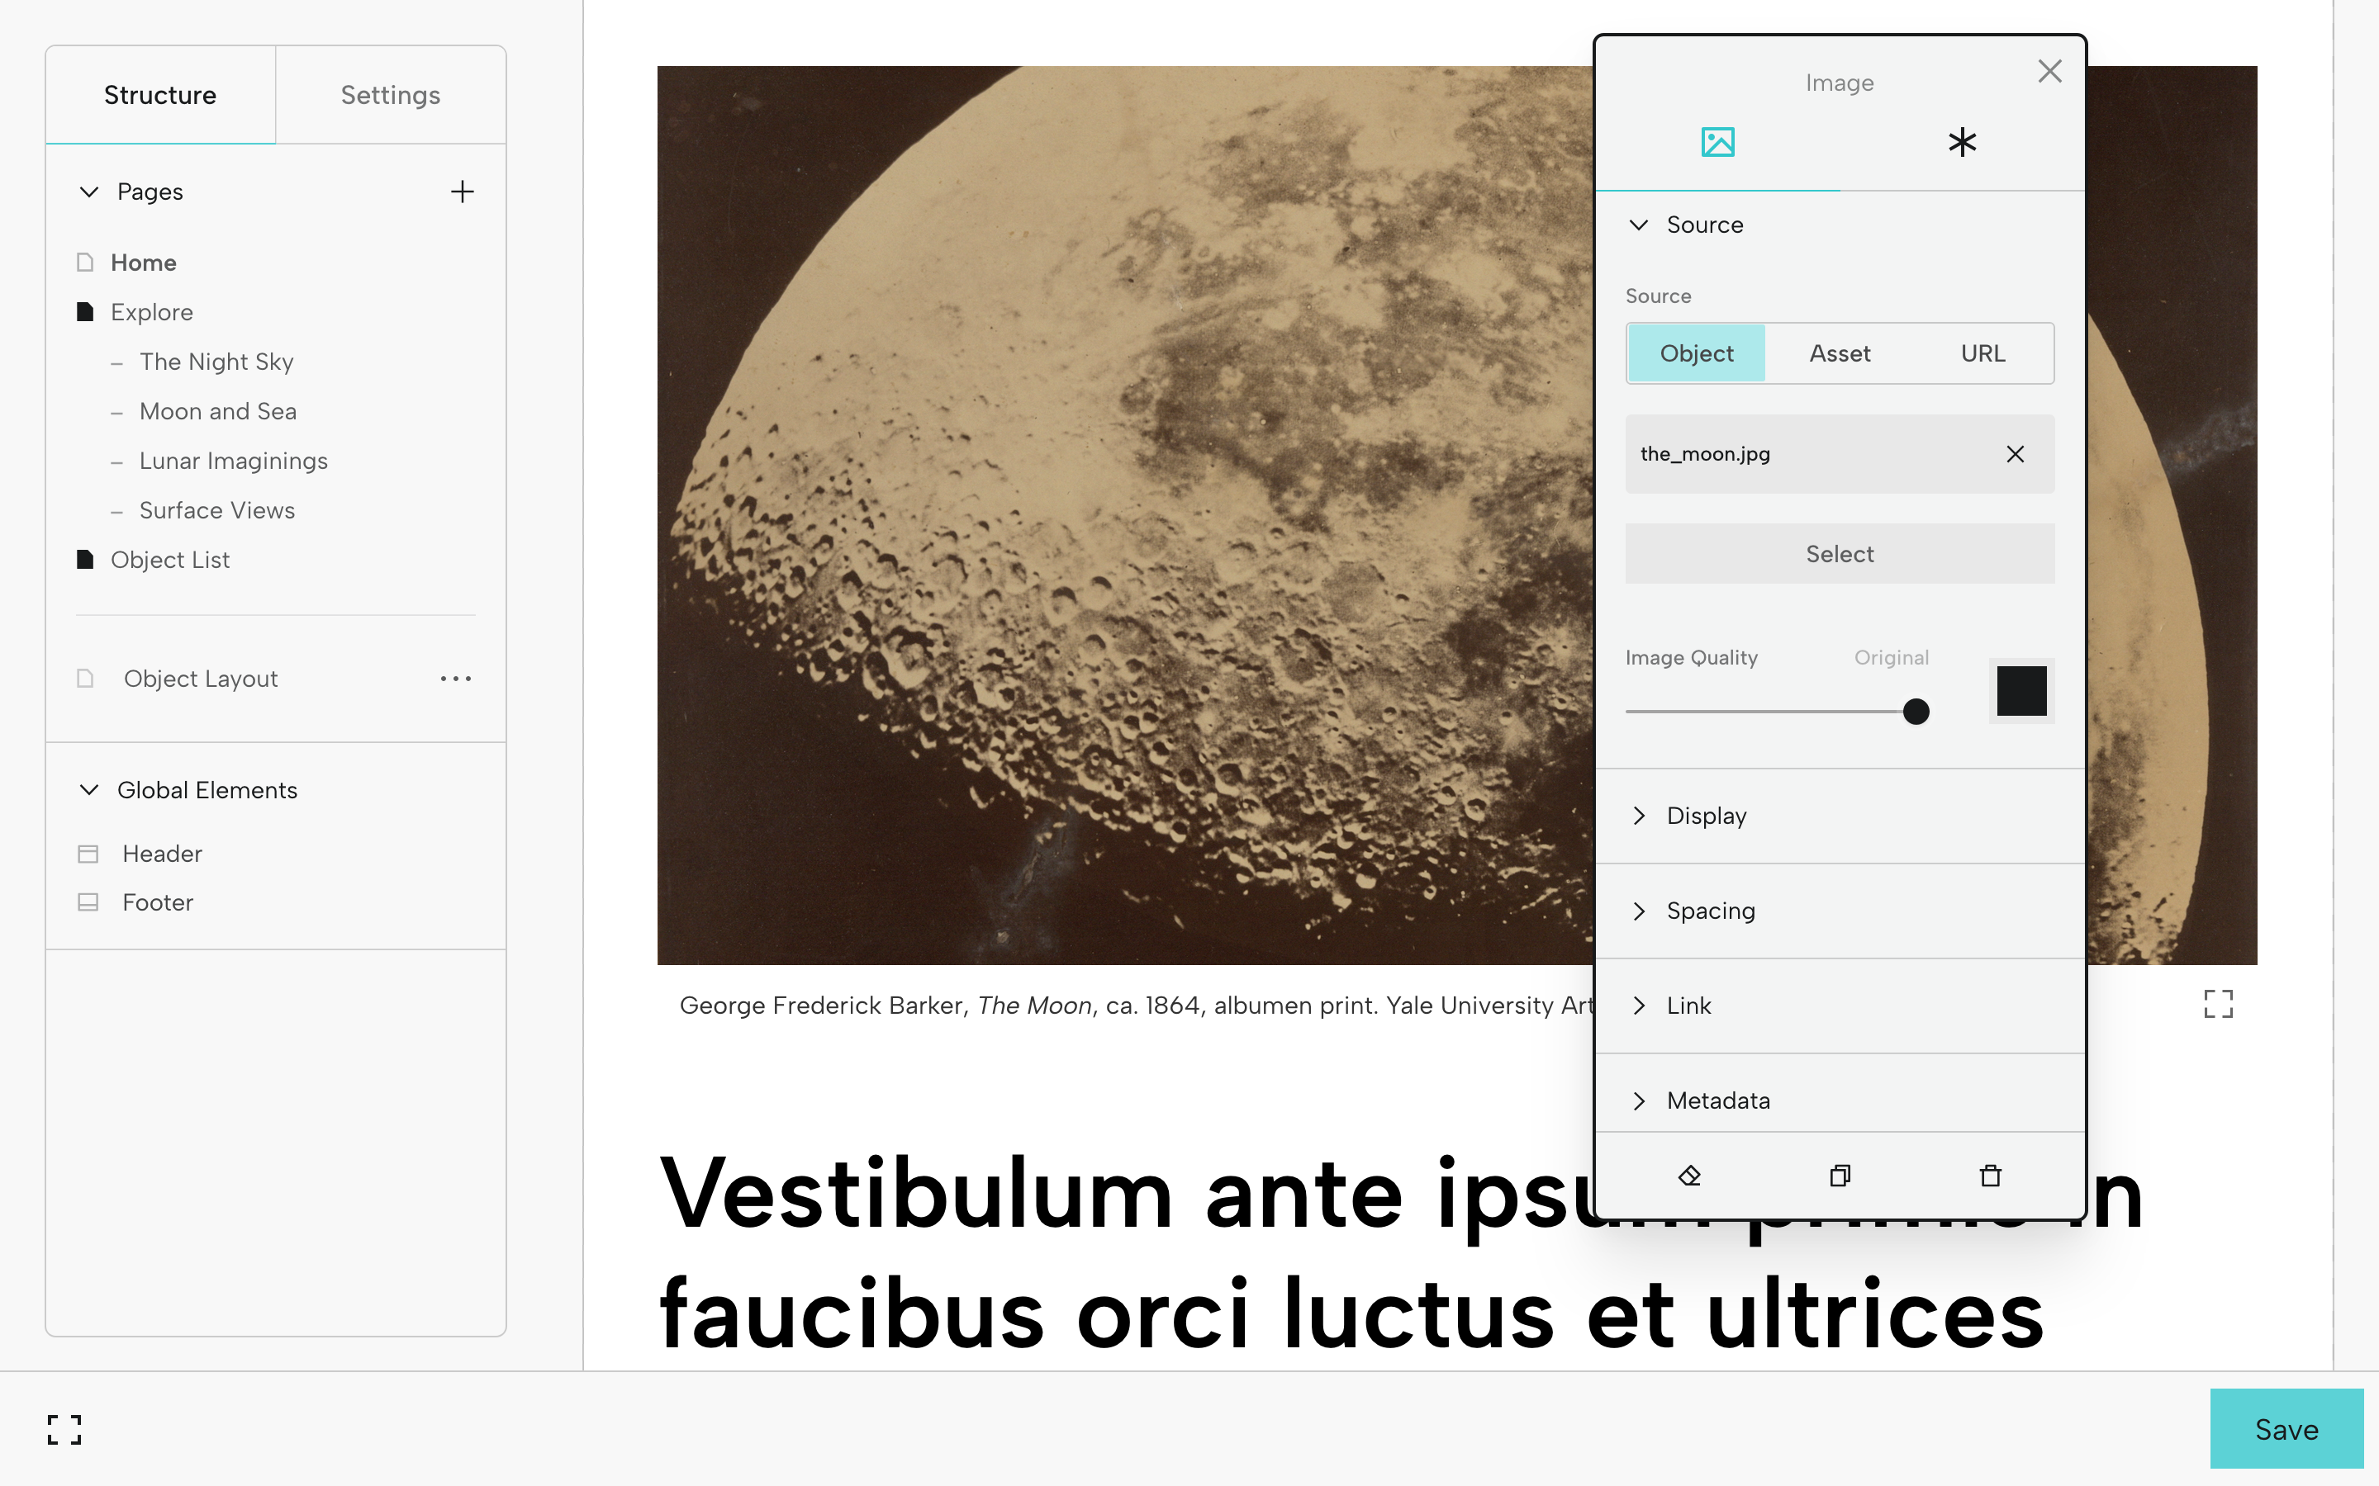Click the Footer layout icon
This screenshot has width=2379, height=1486.
[88, 902]
